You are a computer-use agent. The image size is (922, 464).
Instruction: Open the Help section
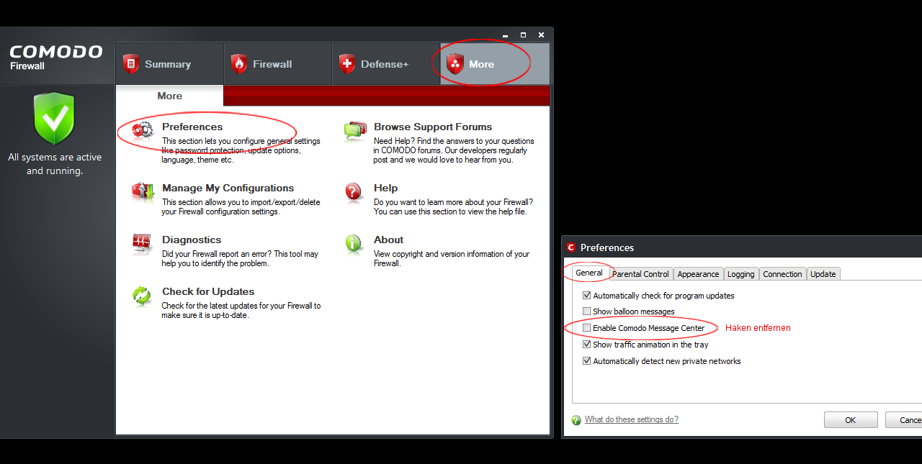pyautogui.click(x=385, y=188)
